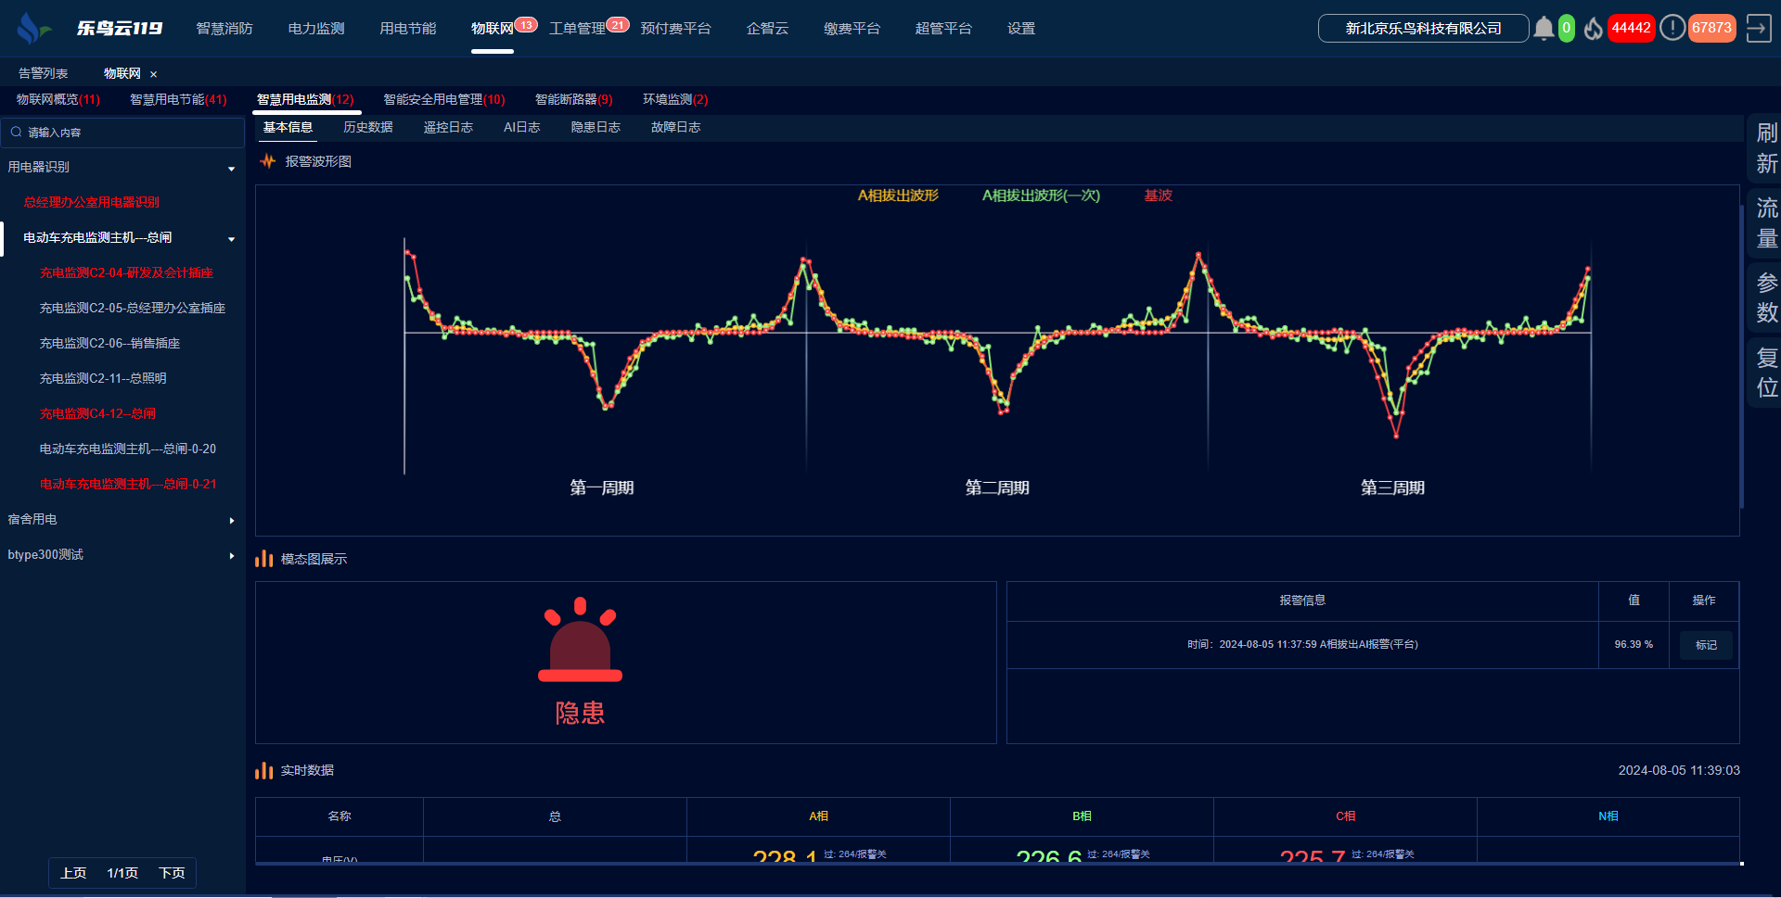The width and height of the screenshot is (1781, 898).
Task: Click the vertical scrollbar beside waveform chart
Action: (x=1741, y=352)
